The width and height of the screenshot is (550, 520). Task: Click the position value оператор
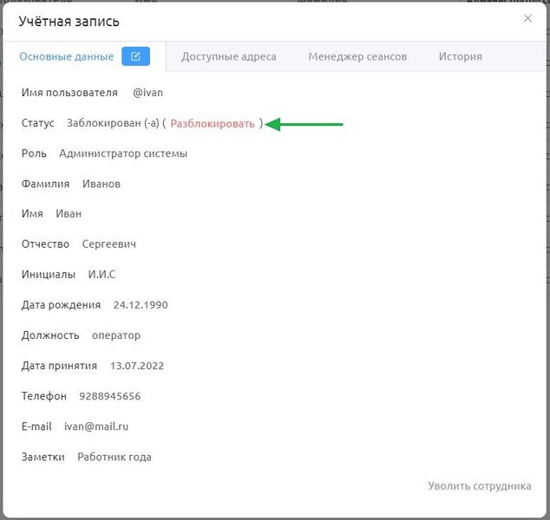[x=116, y=335]
